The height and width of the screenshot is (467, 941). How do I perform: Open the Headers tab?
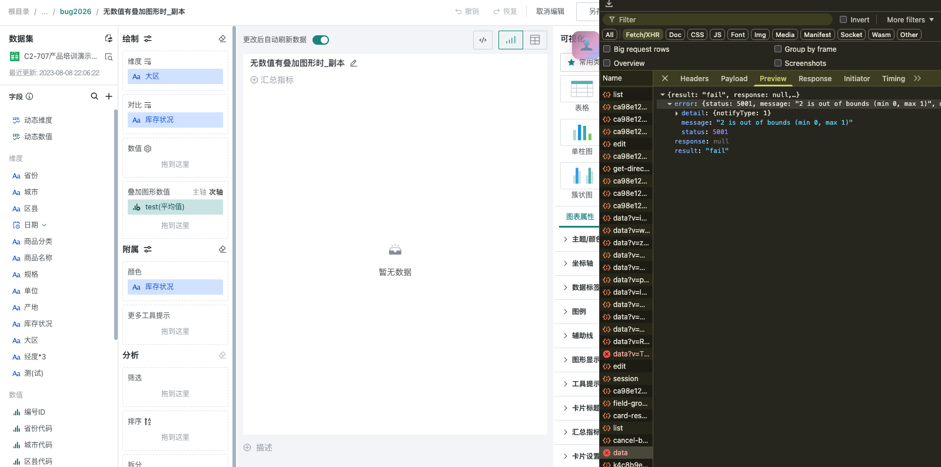pos(694,79)
